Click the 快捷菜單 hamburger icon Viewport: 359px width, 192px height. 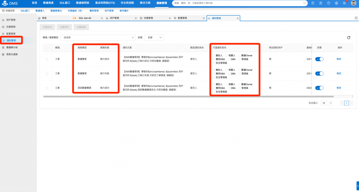point(3,11)
